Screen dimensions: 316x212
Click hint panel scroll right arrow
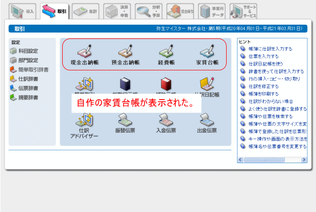point(304,160)
